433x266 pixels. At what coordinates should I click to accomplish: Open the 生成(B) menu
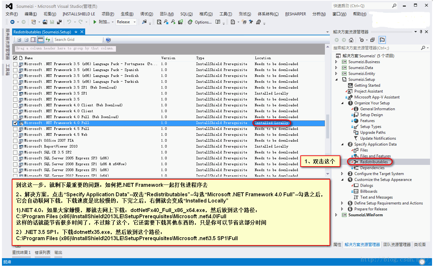tap(127, 14)
